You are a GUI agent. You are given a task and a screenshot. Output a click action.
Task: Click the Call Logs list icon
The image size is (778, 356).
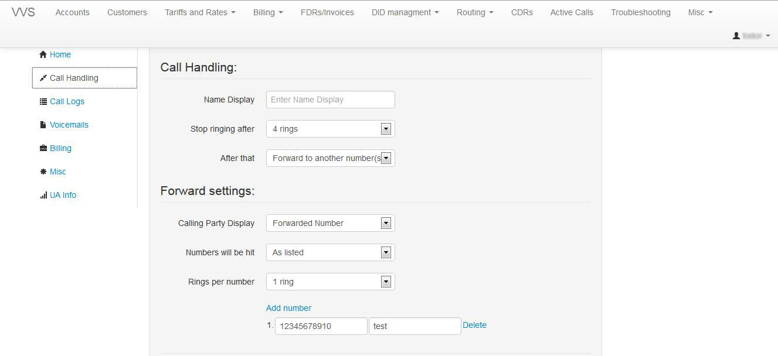(43, 101)
